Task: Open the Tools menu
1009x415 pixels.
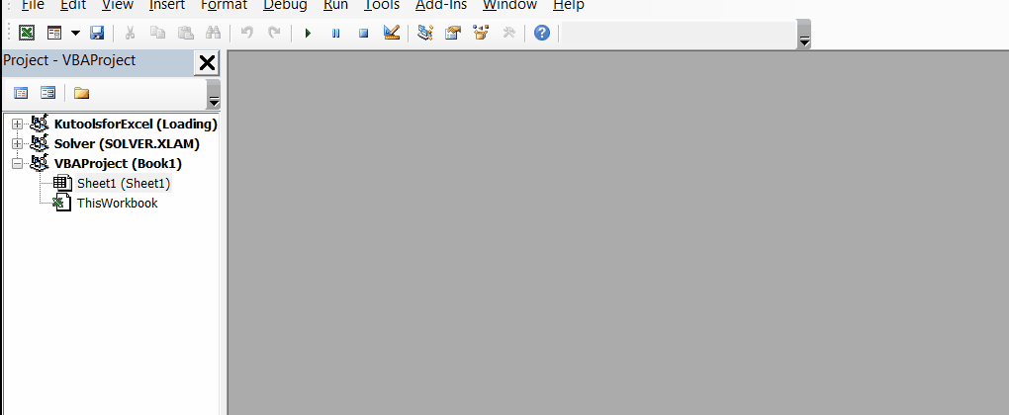Action: point(382,5)
